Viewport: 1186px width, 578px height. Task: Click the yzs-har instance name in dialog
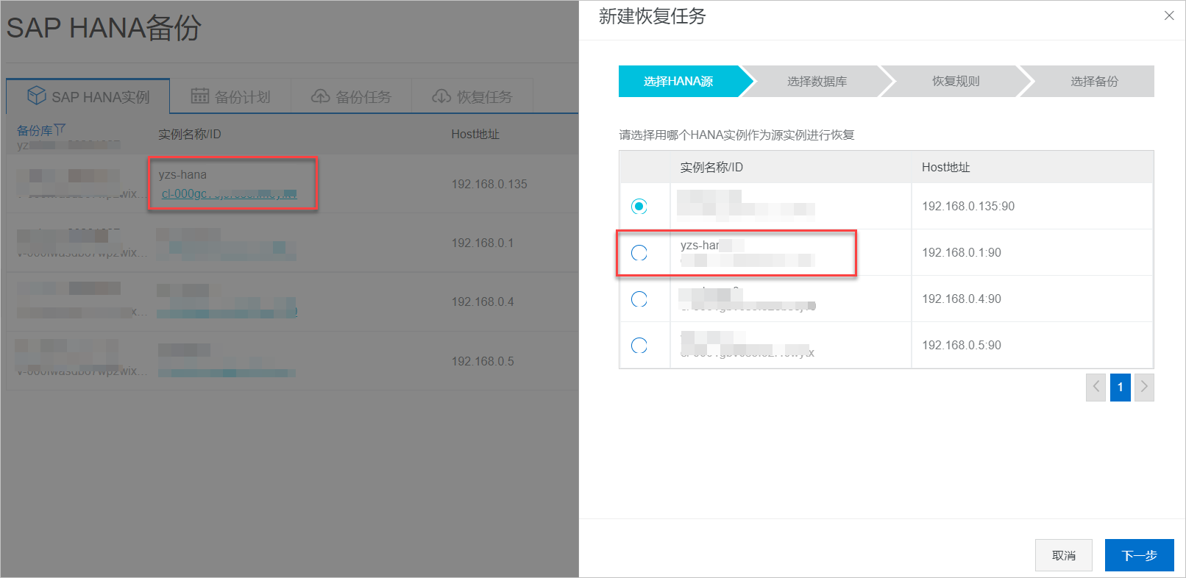click(x=700, y=245)
